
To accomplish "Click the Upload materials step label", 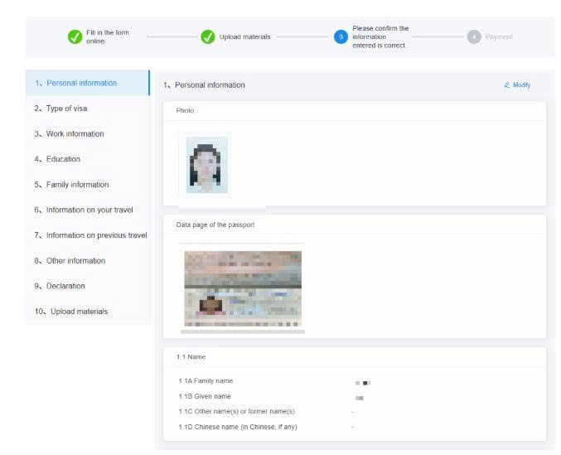I will pyautogui.click(x=244, y=36).
